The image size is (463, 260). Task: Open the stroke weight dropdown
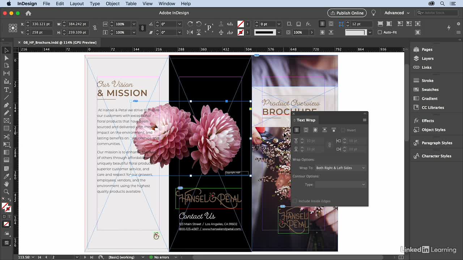point(279,24)
